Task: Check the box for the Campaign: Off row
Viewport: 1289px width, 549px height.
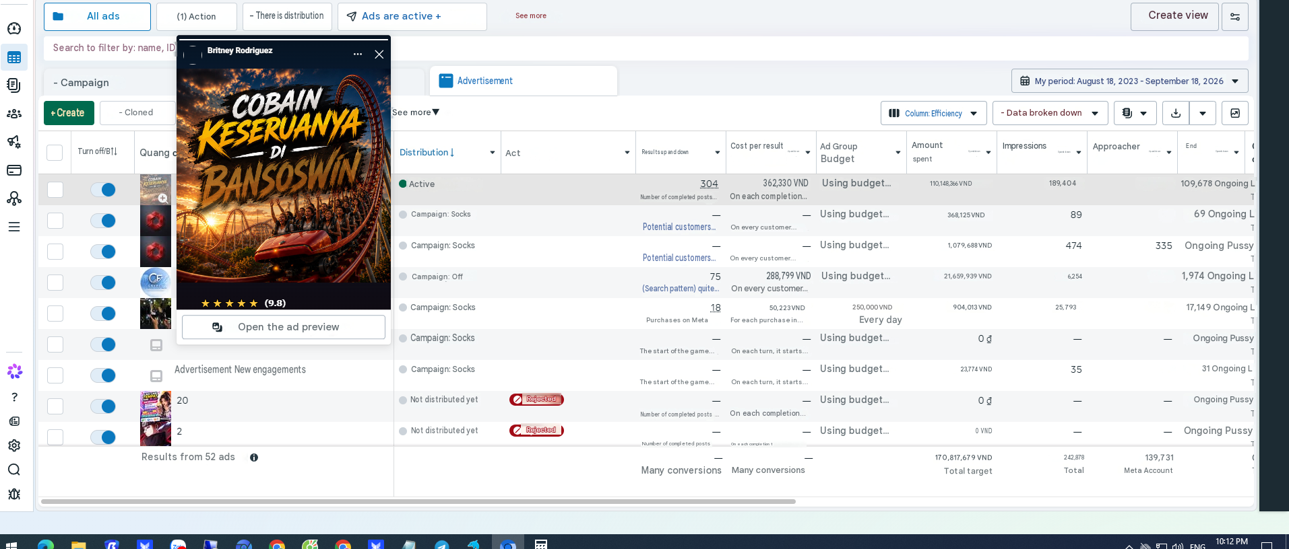Action: click(x=55, y=283)
